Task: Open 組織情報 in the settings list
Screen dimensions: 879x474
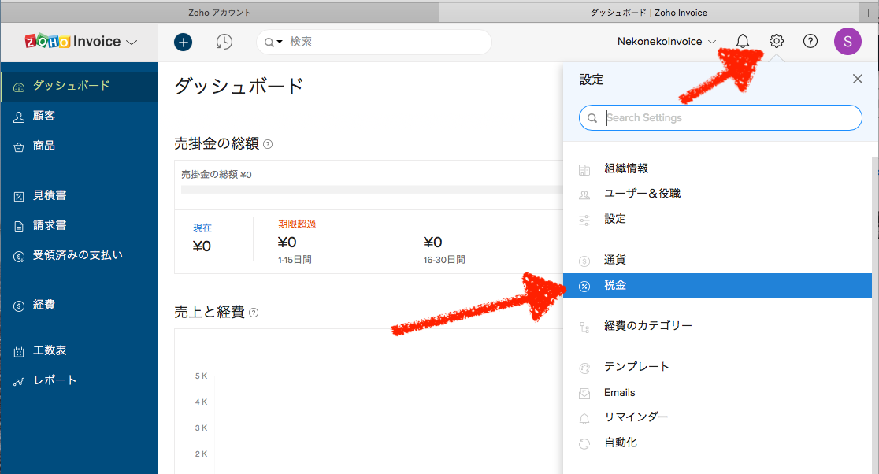Action: pyautogui.click(x=626, y=168)
